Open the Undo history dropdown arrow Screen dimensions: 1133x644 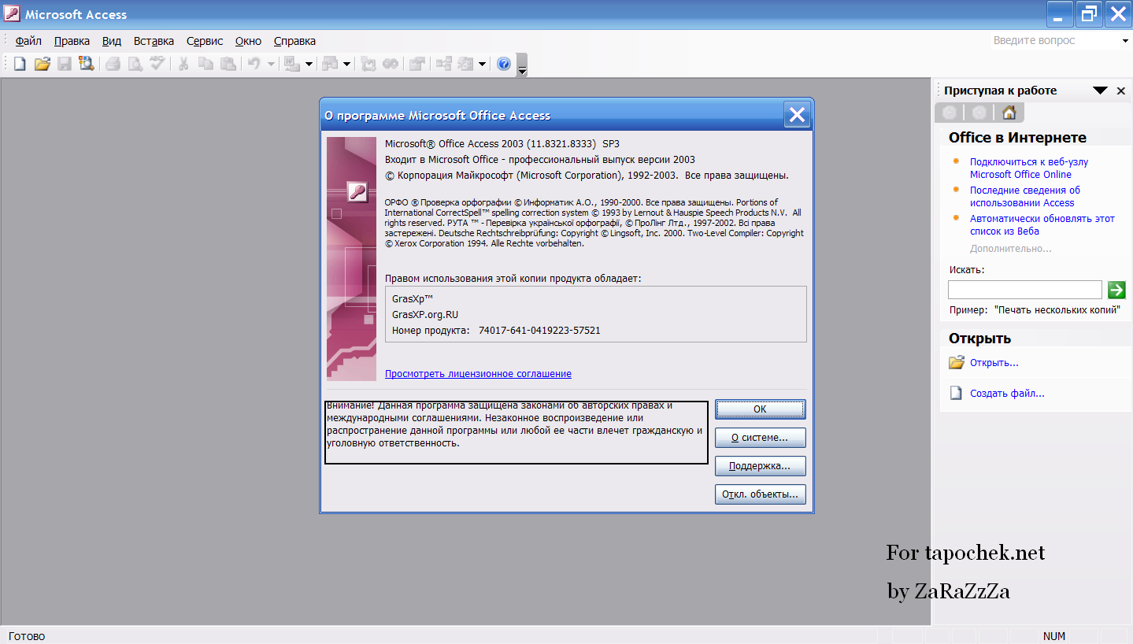click(271, 64)
